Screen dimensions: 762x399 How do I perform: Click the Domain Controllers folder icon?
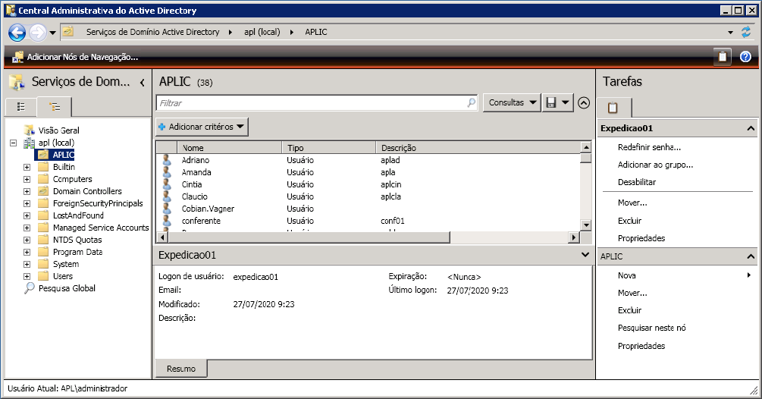(44, 191)
